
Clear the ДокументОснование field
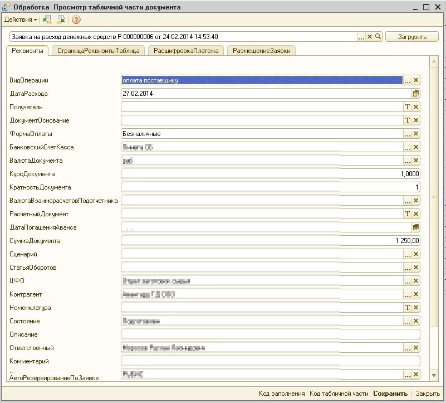pos(416,120)
